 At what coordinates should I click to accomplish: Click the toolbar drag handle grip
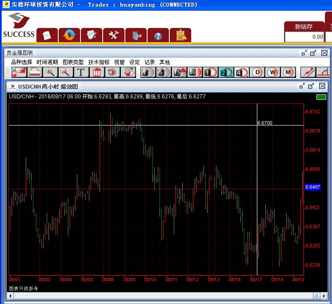coord(8,73)
